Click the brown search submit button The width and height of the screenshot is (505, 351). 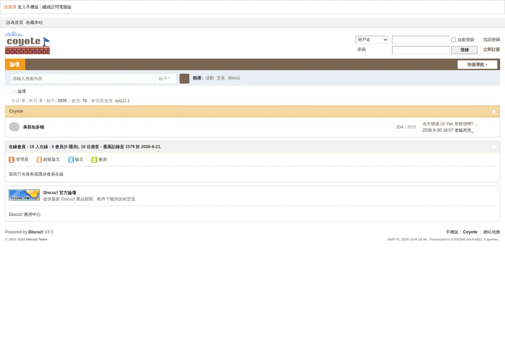pos(184,79)
